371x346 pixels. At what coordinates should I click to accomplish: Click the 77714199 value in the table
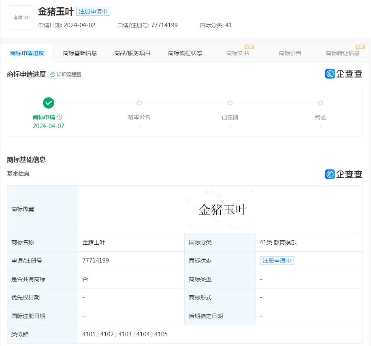tap(96, 261)
